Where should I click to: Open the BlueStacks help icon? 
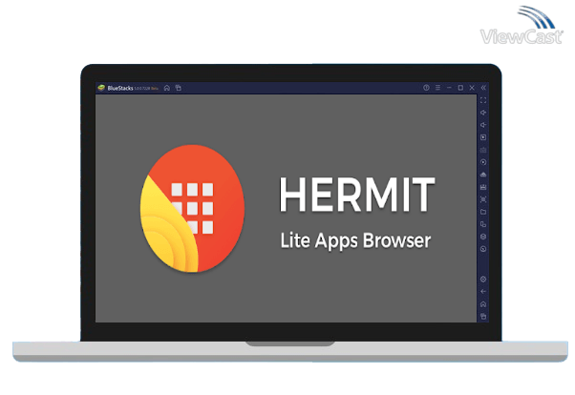coord(426,88)
